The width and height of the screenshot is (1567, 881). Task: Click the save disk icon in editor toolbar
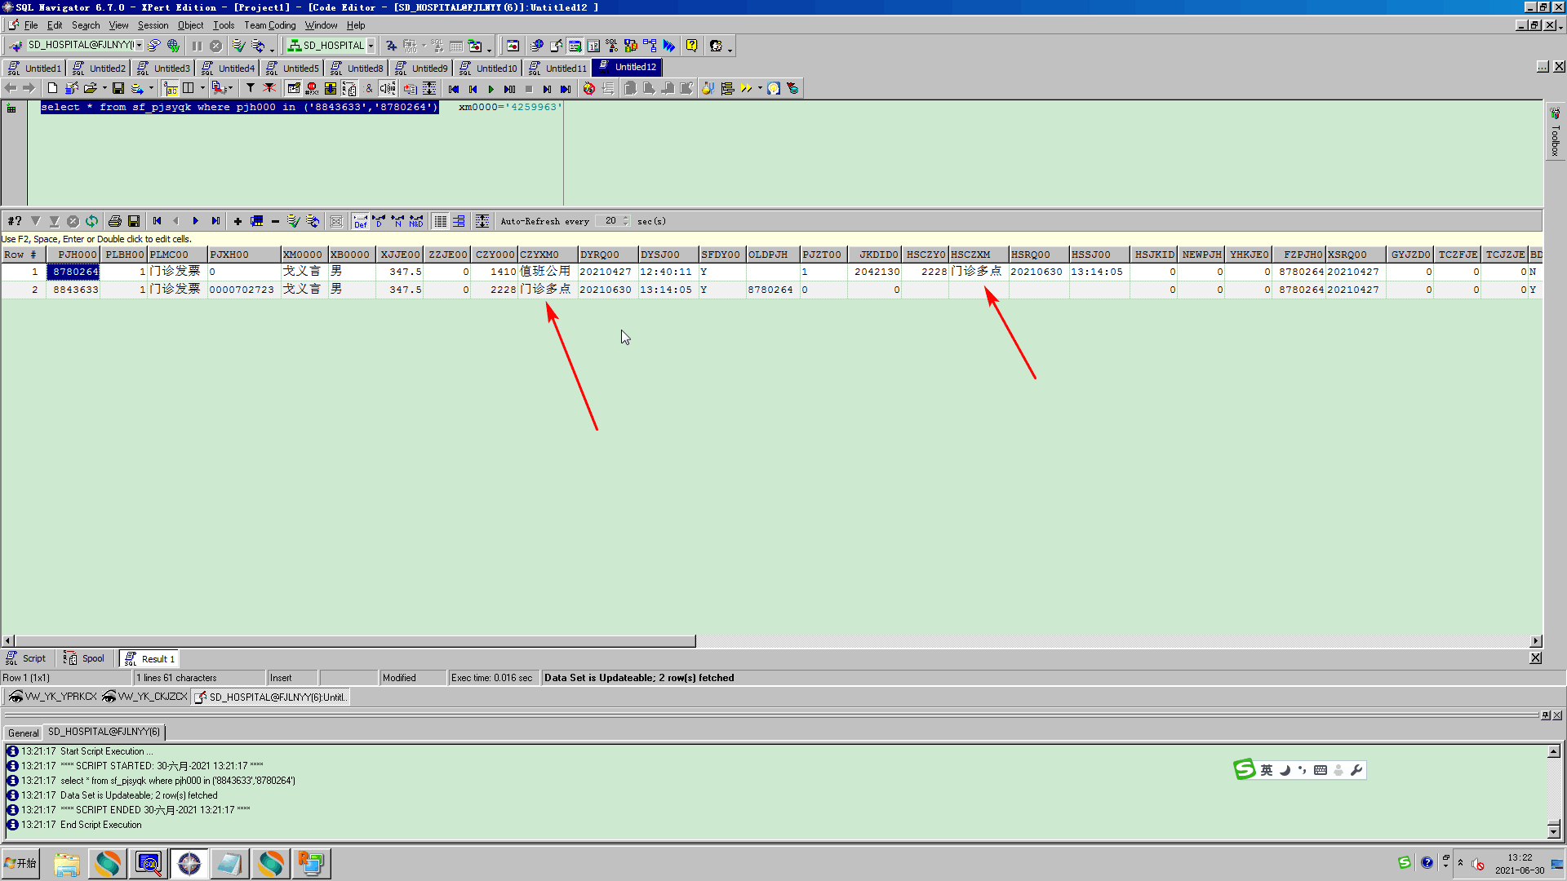coord(118,88)
